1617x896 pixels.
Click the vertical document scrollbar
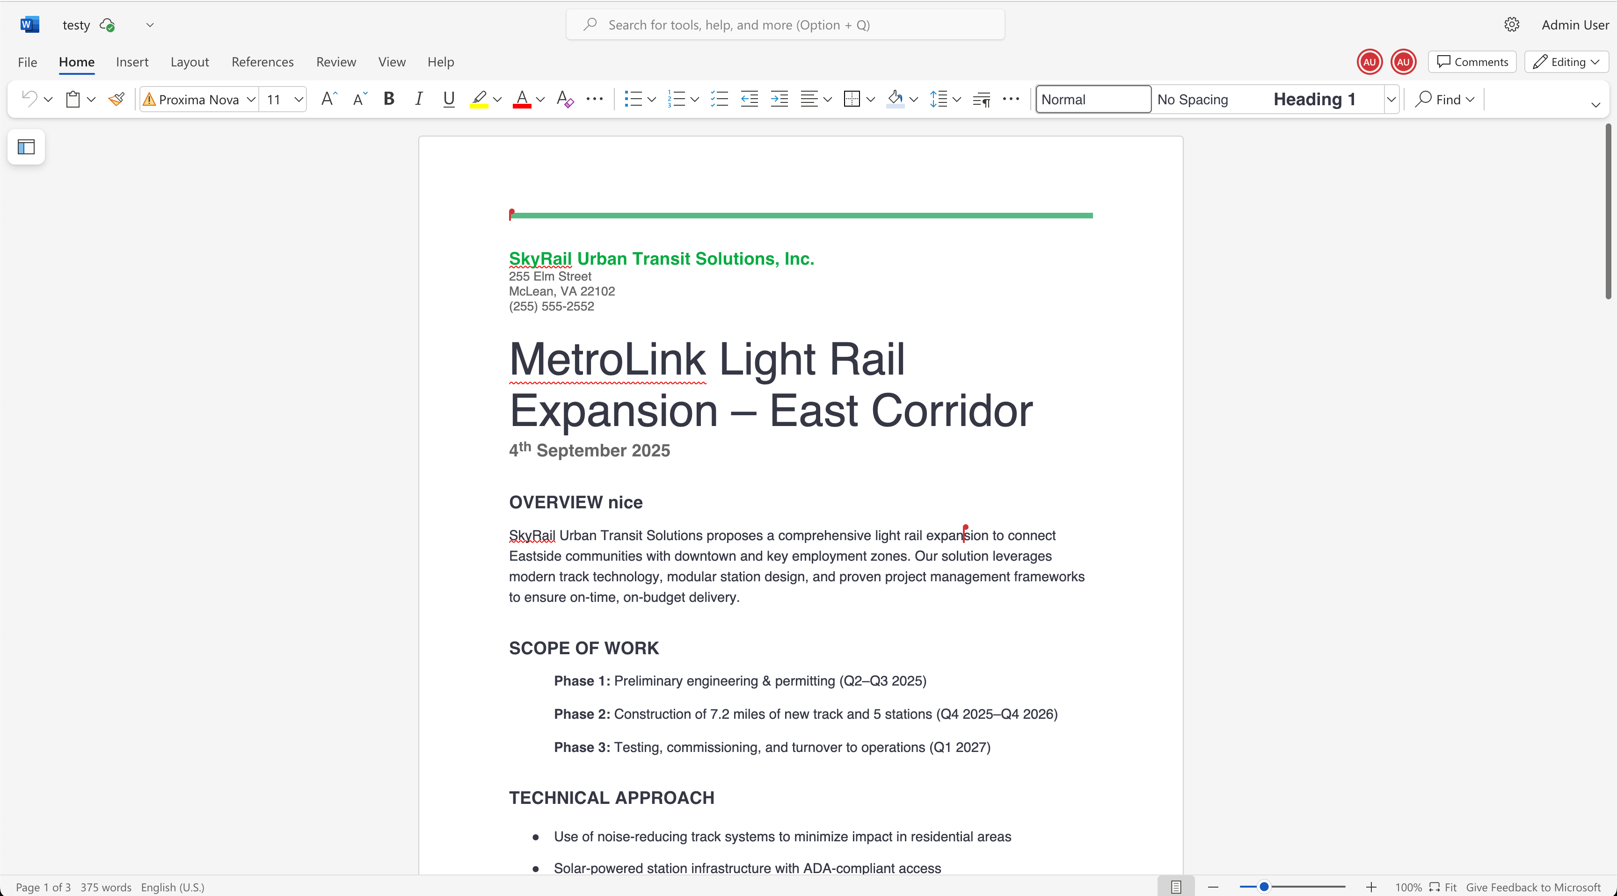1608,212
